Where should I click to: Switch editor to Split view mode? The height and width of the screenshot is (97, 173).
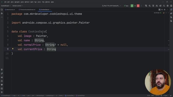(162, 10)
